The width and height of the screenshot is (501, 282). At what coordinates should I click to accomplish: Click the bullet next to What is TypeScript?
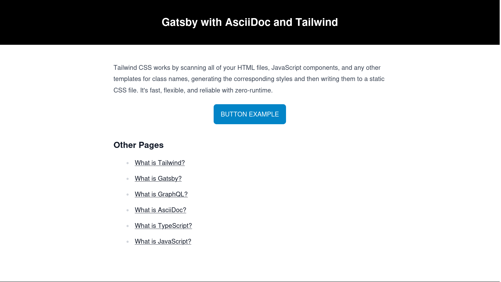[x=128, y=226]
